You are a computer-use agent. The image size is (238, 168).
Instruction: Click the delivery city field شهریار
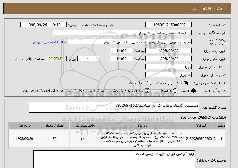pyautogui.click(x=168, y=75)
